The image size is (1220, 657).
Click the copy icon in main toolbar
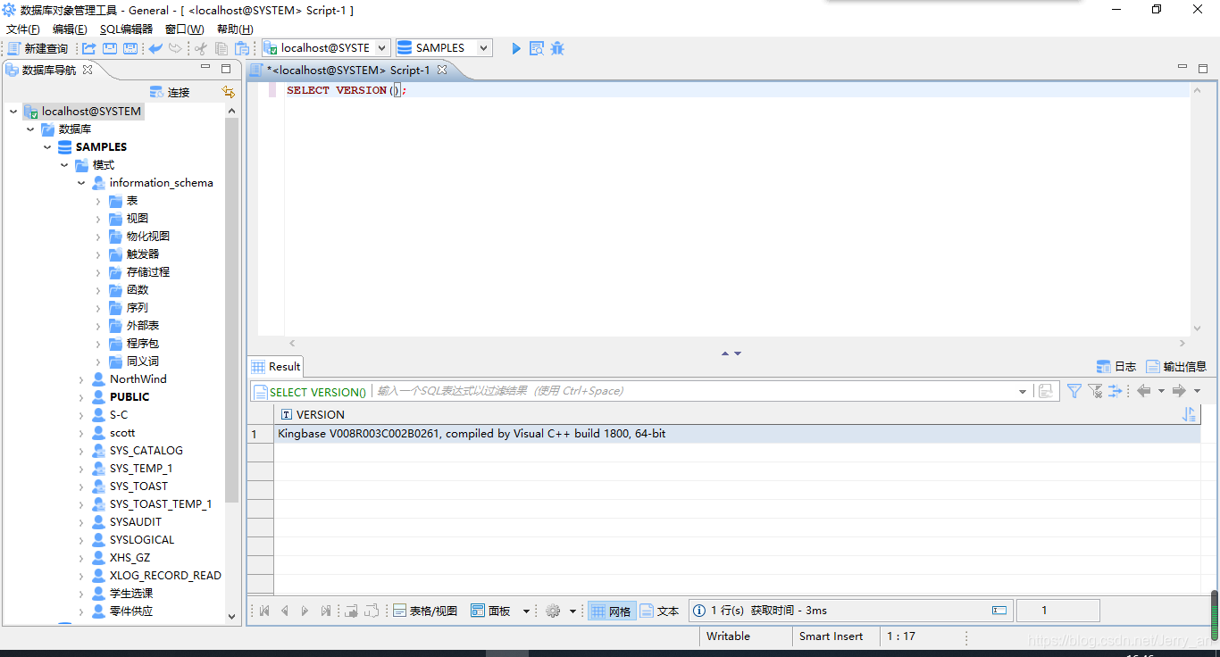pos(221,48)
